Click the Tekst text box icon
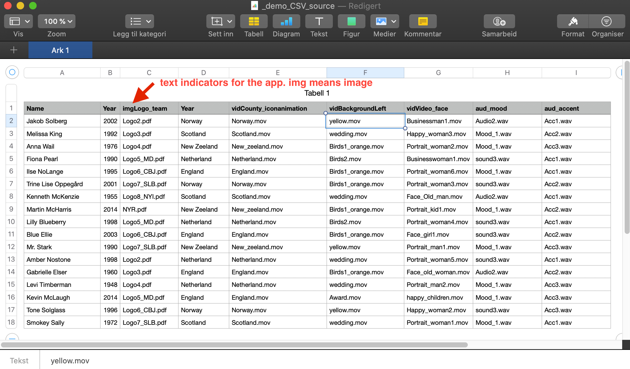Screen dimensions: 630x369 coord(319,21)
